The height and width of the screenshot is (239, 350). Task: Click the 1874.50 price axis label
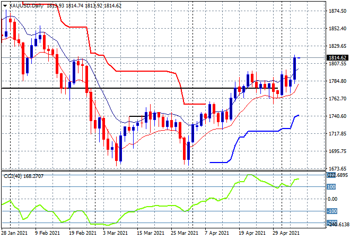pyautogui.click(x=338, y=11)
